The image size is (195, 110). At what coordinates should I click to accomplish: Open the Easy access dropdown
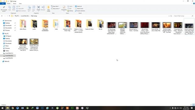click(55, 9)
